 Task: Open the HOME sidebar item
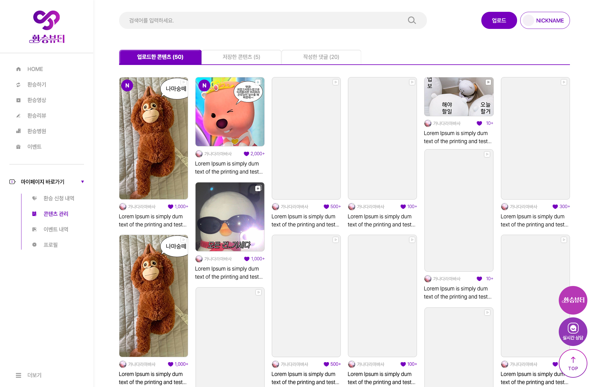35,69
